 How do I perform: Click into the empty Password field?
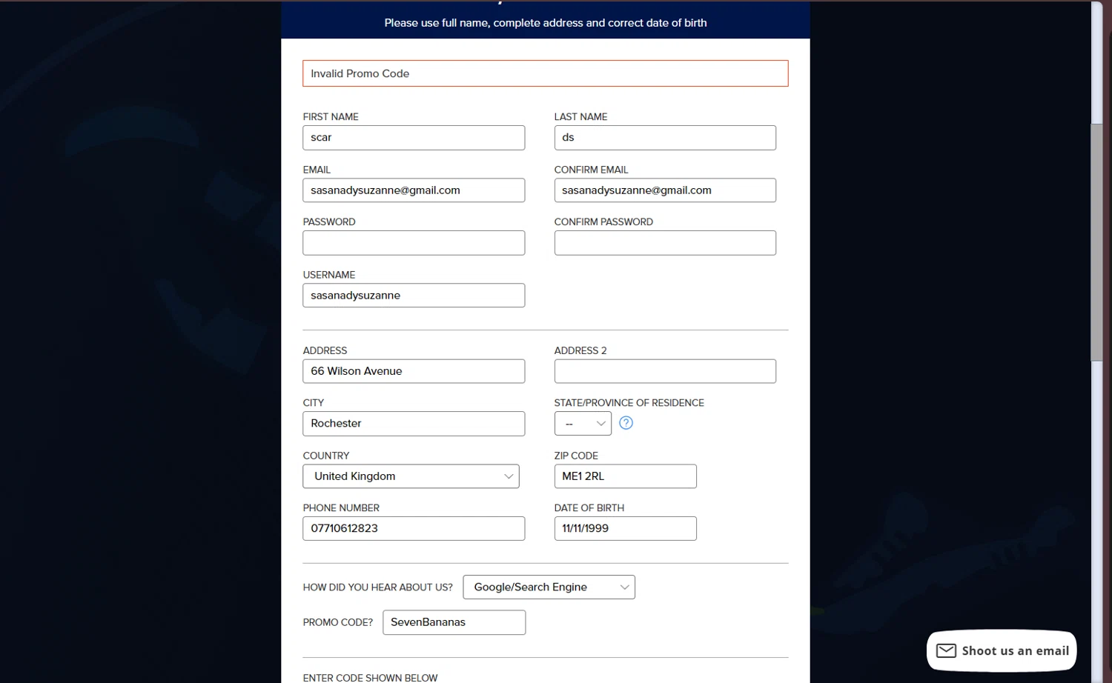pos(414,243)
